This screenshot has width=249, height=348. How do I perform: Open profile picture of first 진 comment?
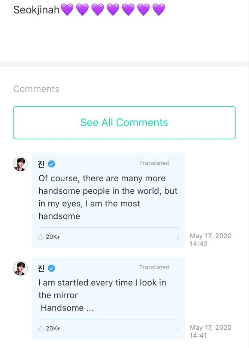(21, 164)
